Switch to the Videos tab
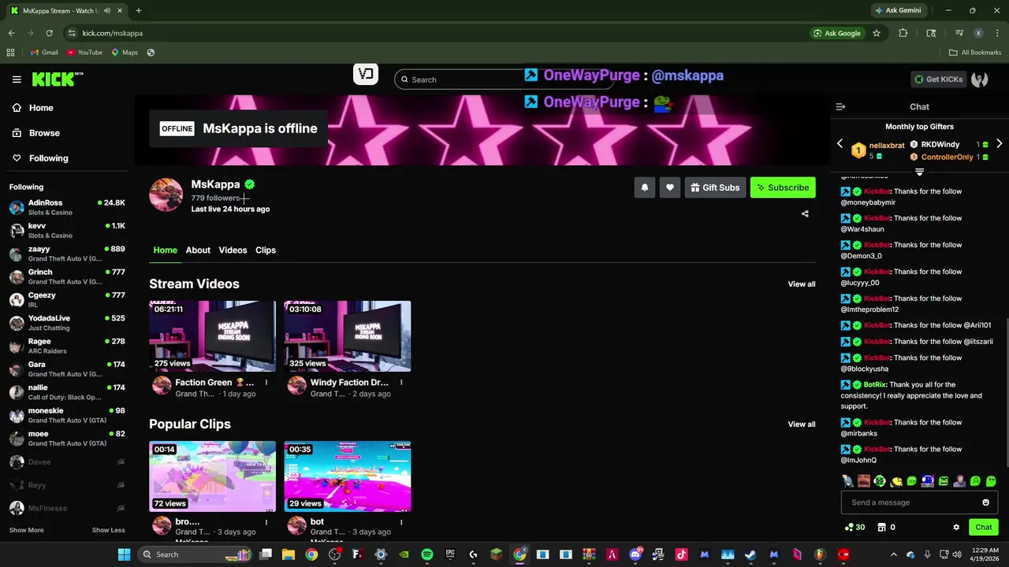The width and height of the screenshot is (1009, 567). (x=233, y=250)
